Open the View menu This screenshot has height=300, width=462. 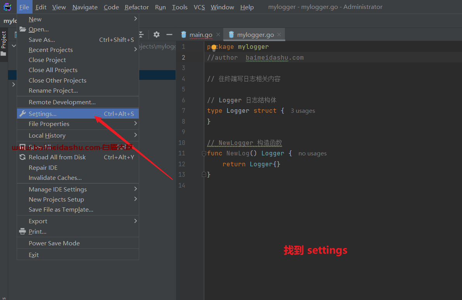tap(59, 7)
